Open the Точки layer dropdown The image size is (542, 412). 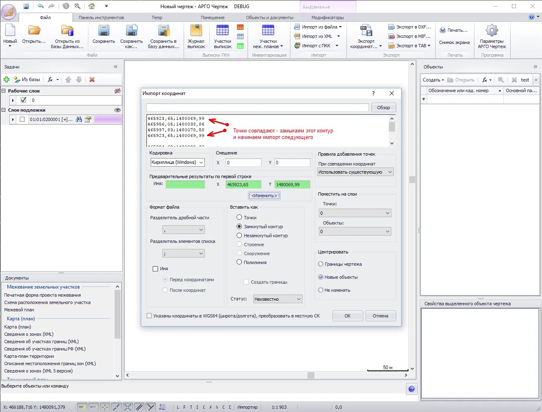tap(355, 213)
